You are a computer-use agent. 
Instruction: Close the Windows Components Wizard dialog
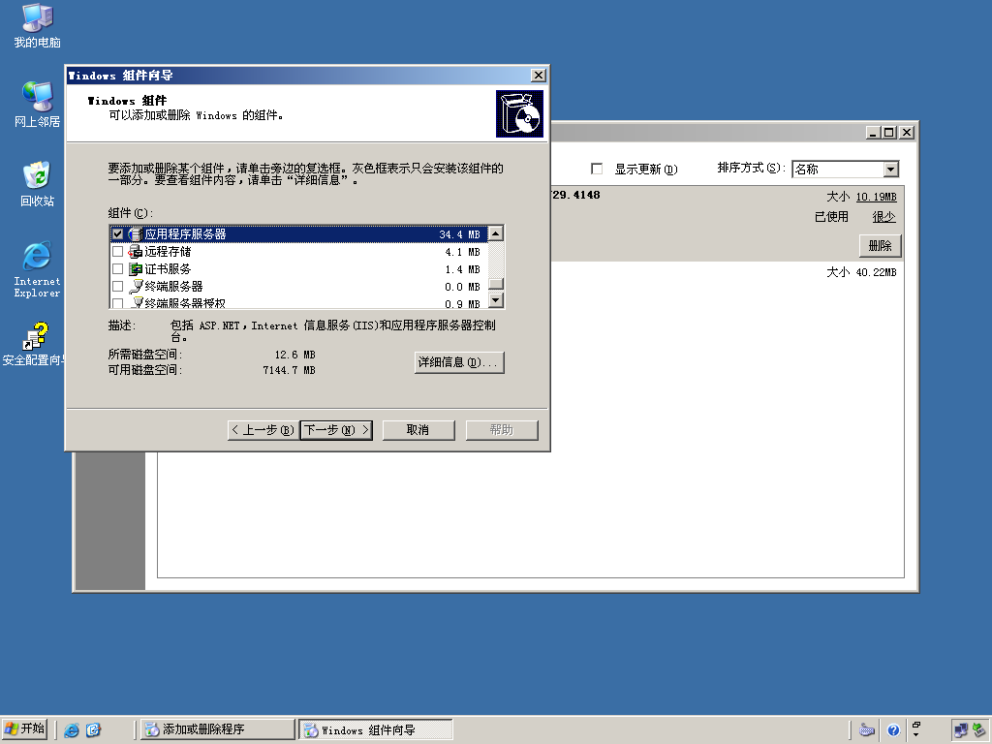539,76
